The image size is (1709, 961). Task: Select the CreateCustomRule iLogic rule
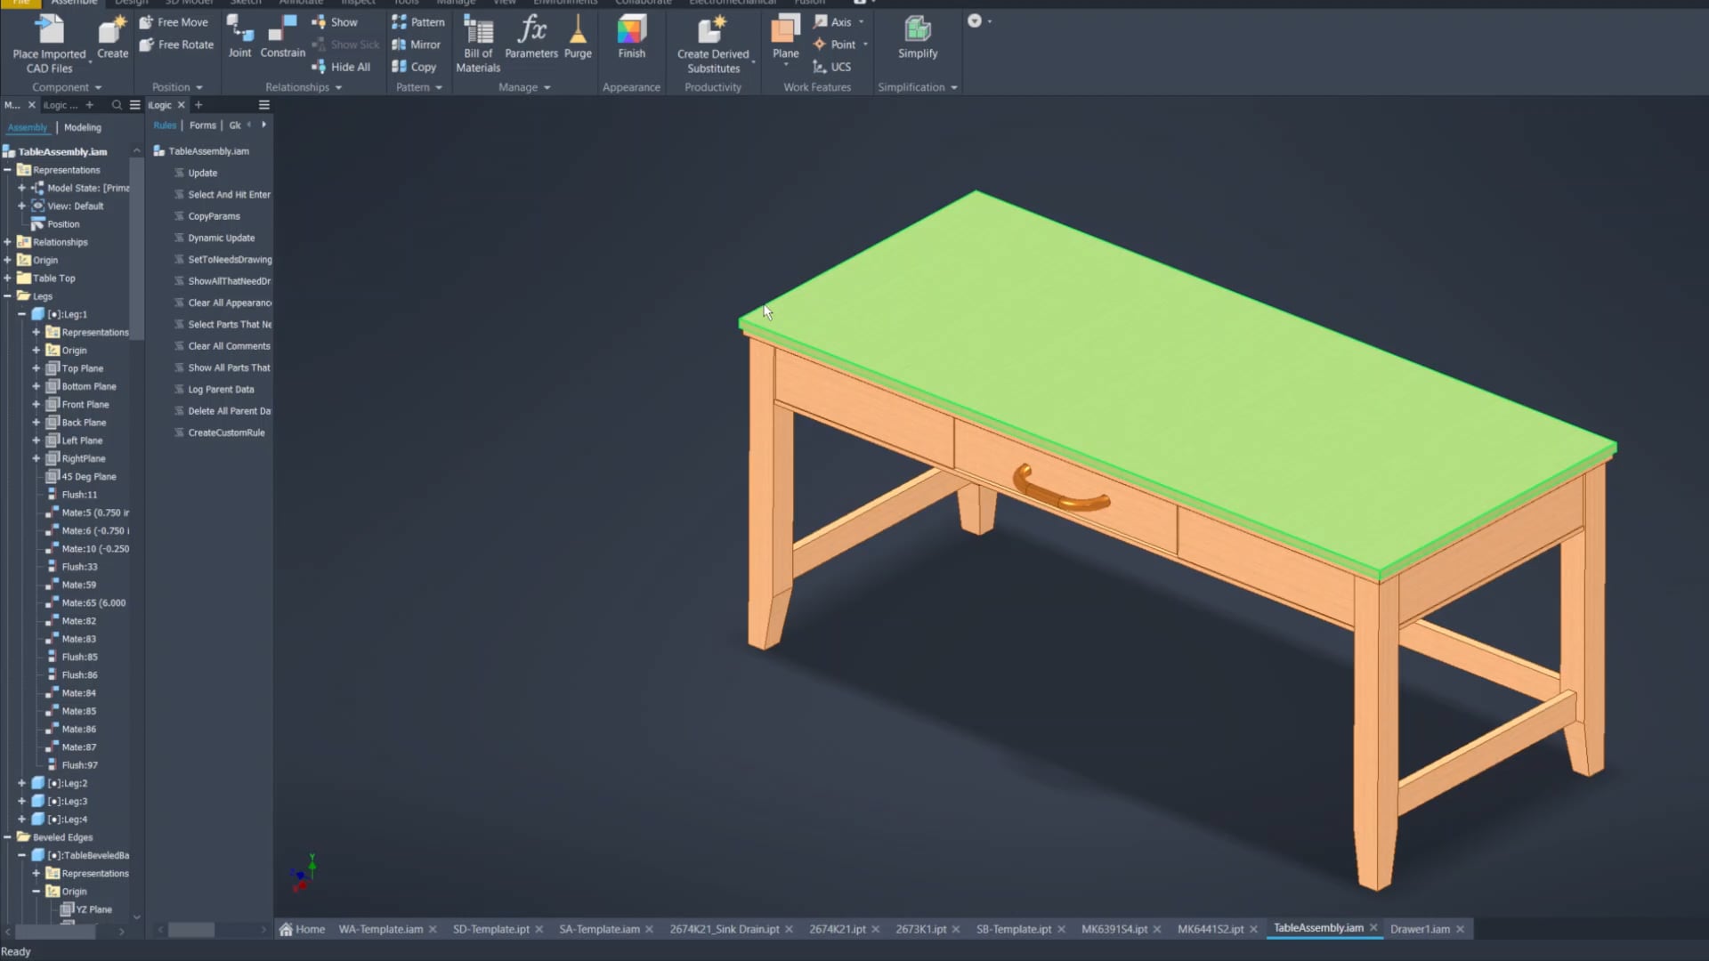226,432
